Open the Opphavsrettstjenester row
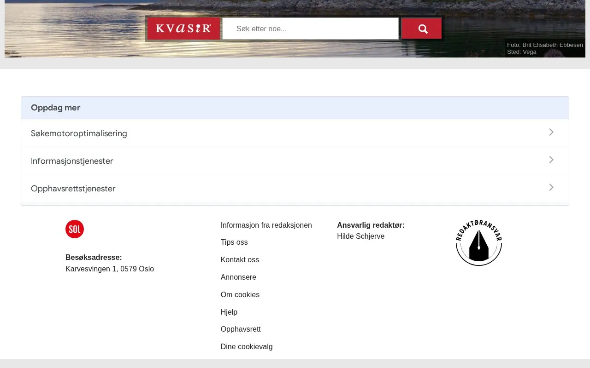590x368 pixels. pos(295,188)
